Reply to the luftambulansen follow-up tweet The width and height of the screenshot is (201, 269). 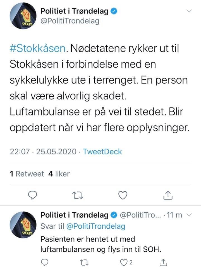click(x=45, y=262)
